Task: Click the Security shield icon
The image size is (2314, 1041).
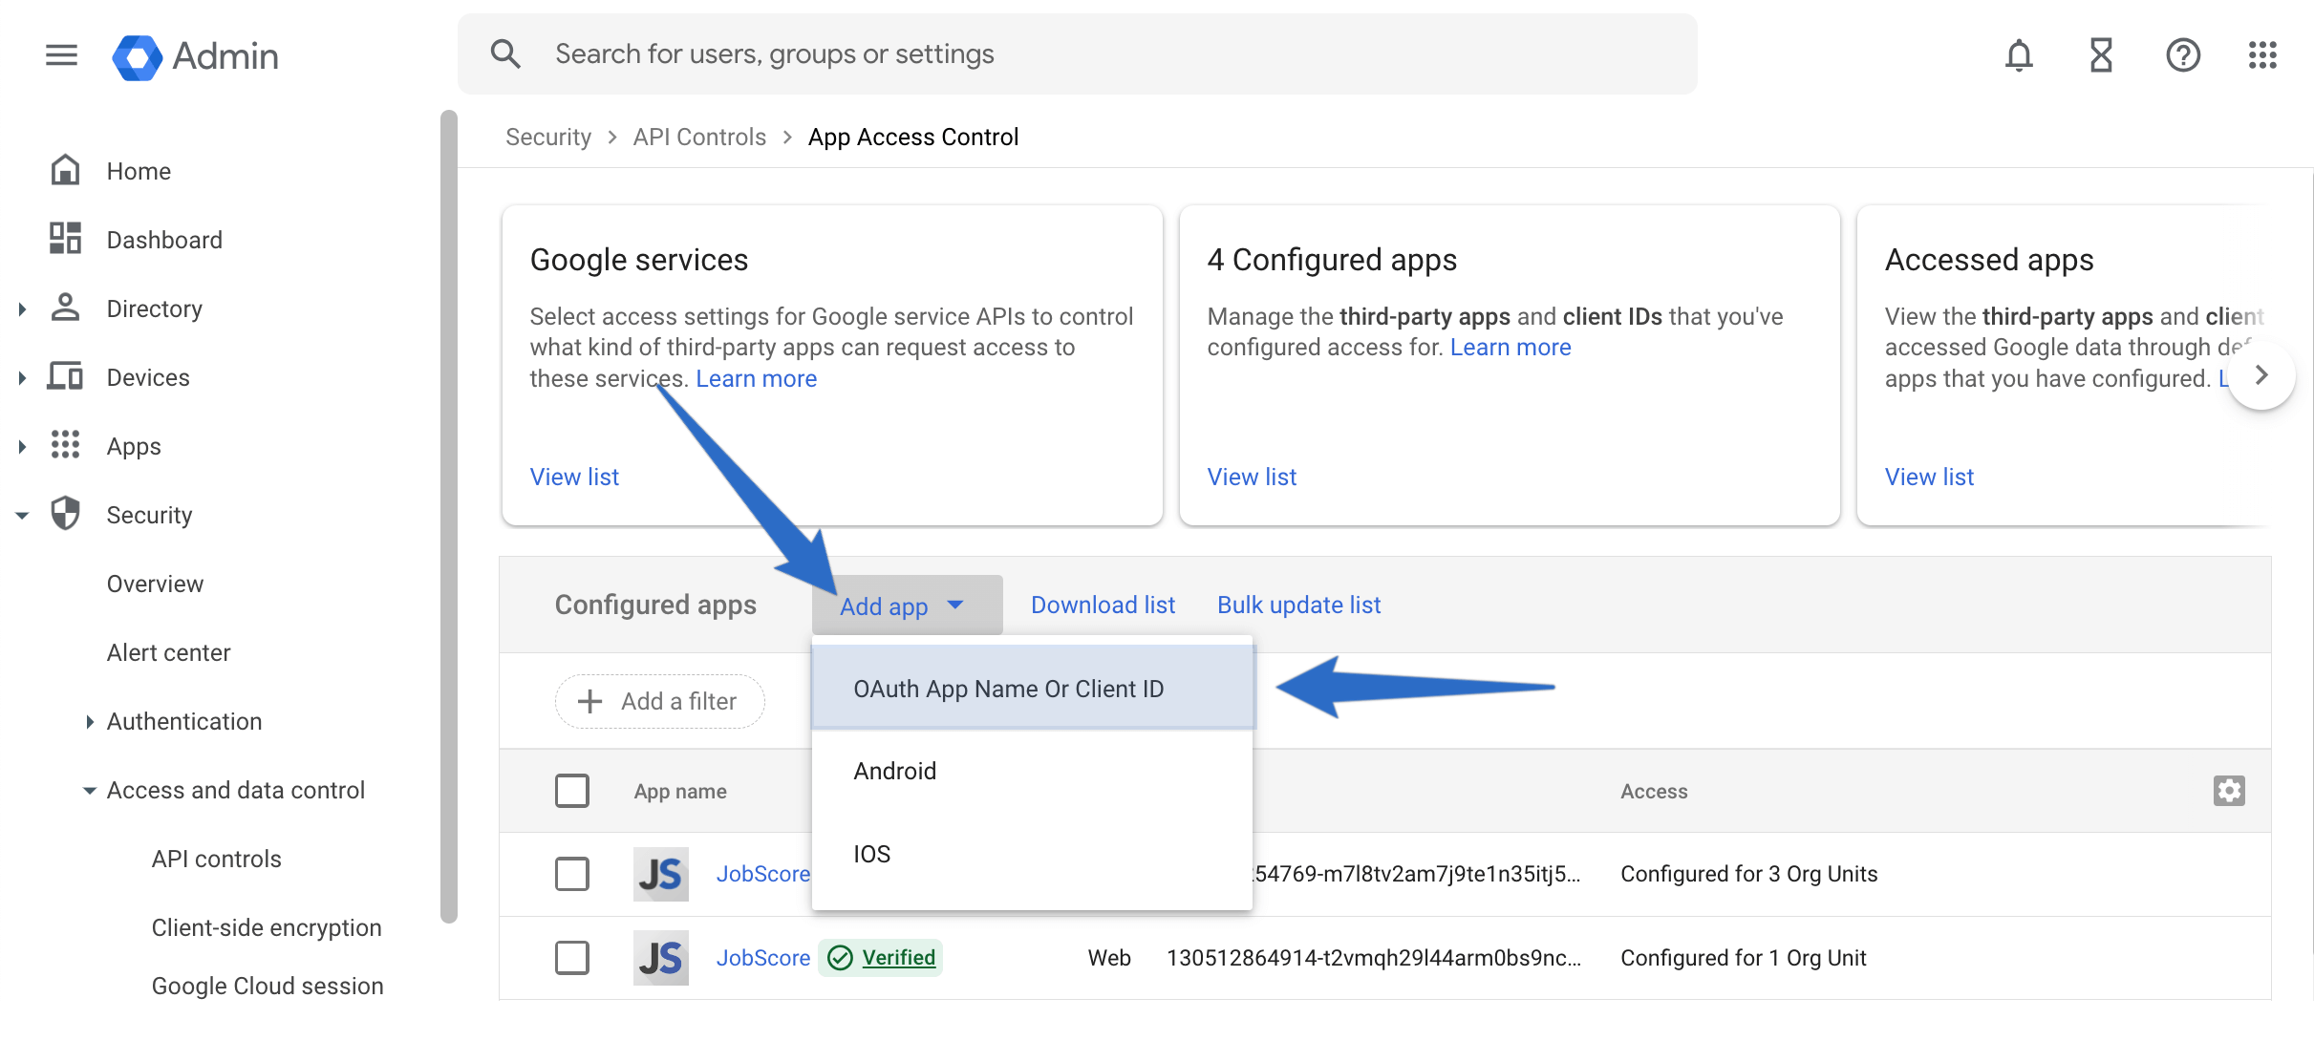Action: (x=65, y=514)
